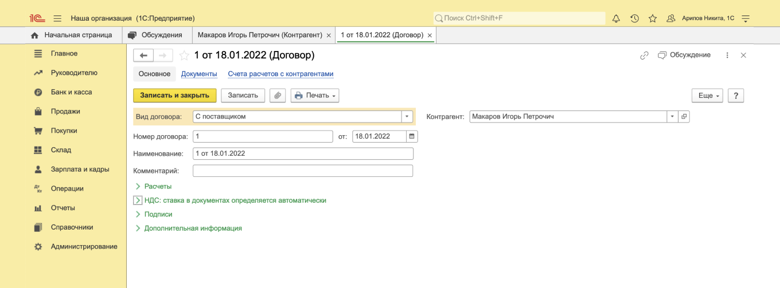Click the Покупки cart icon

click(x=38, y=131)
